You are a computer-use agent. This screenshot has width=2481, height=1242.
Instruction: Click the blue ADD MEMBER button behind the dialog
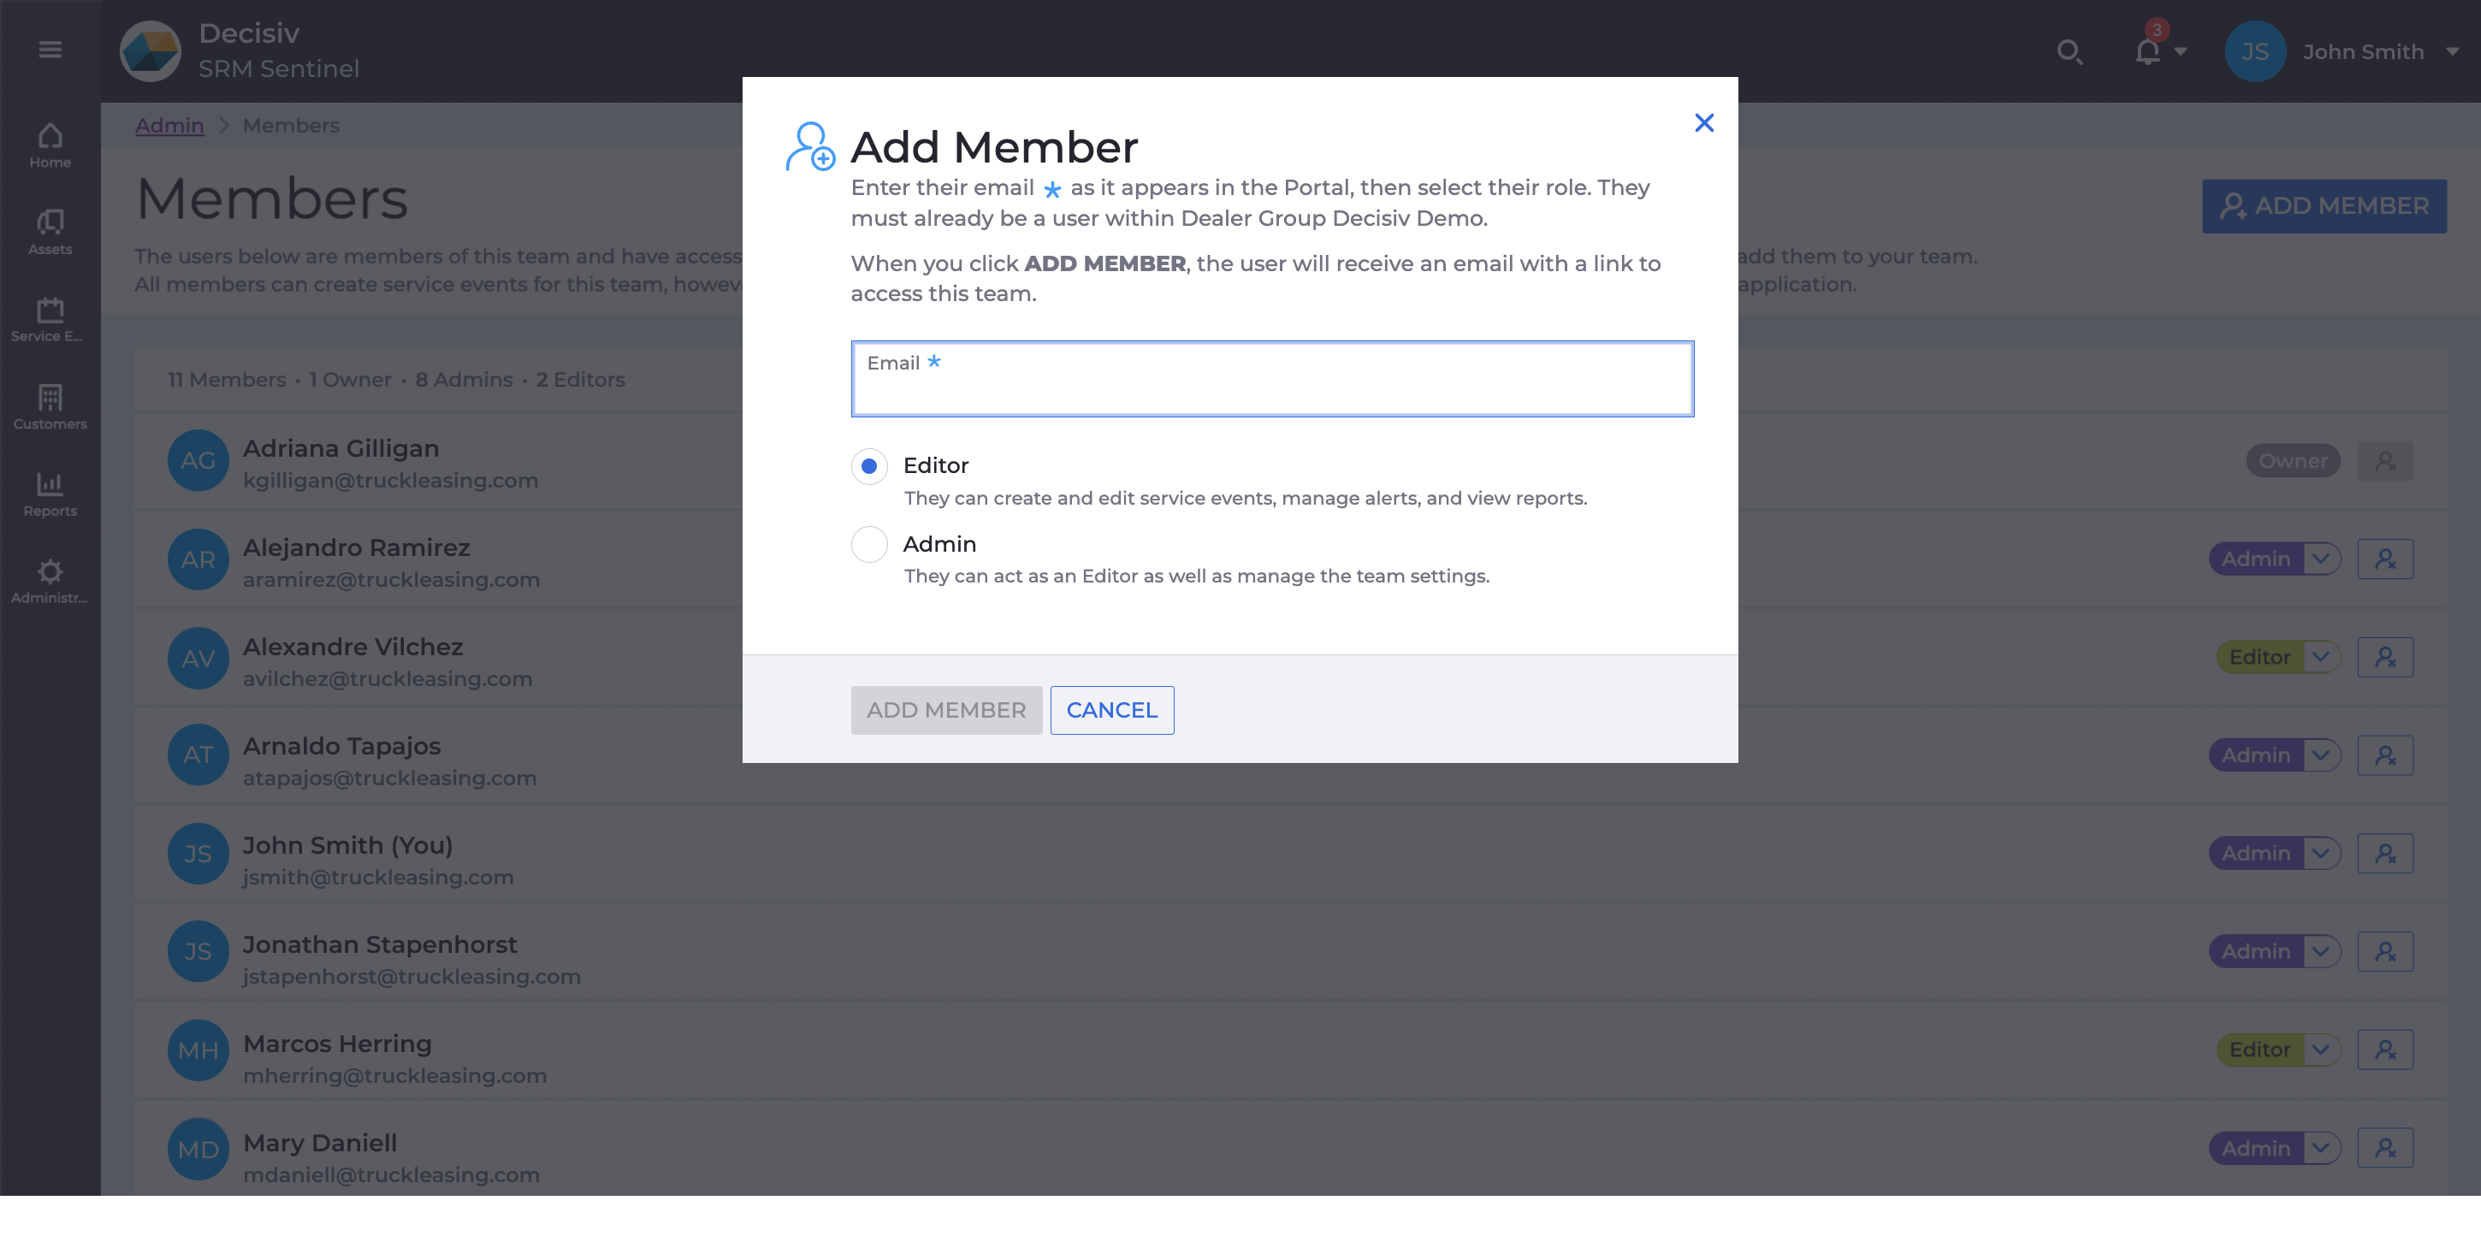coord(2324,205)
